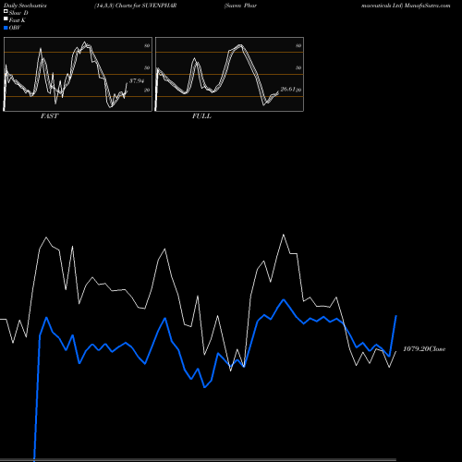Click the FAST chart label
The image size is (462, 462).
[50, 116]
